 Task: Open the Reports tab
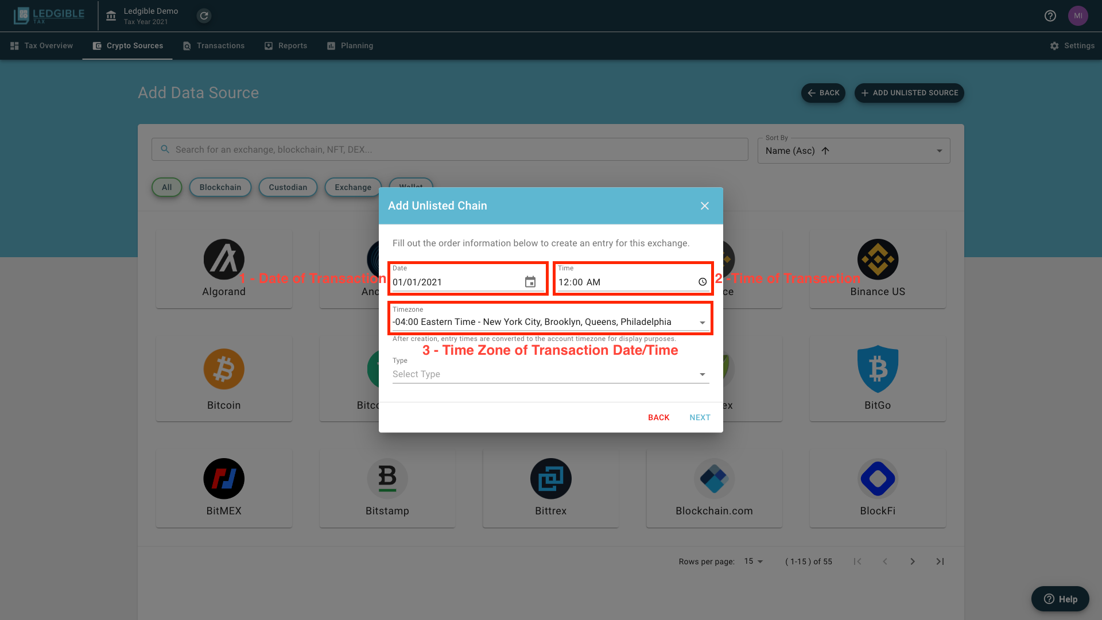pyautogui.click(x=286, y=46)
